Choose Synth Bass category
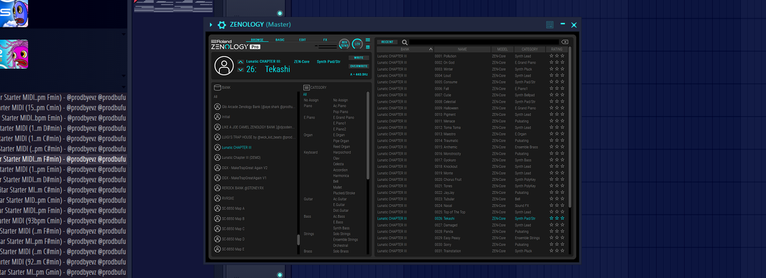The width and height of the screenshot is (766, 278). 342,228
